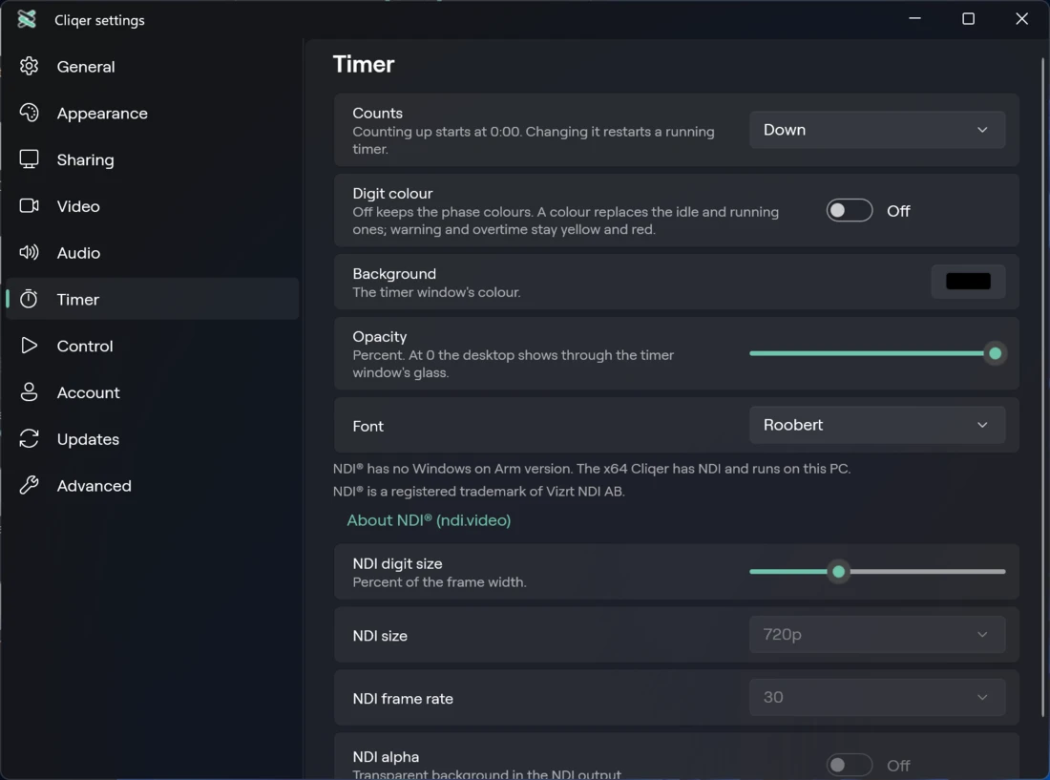Click the Sharing monitor icon
The height and width of the screenshot is (780, 1050).
(x=29, y=159)
